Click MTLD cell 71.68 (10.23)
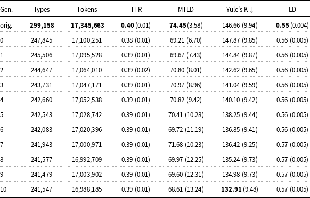Viewport: 310px width, 198px height. pyautogui.click(x=186, y=145)
